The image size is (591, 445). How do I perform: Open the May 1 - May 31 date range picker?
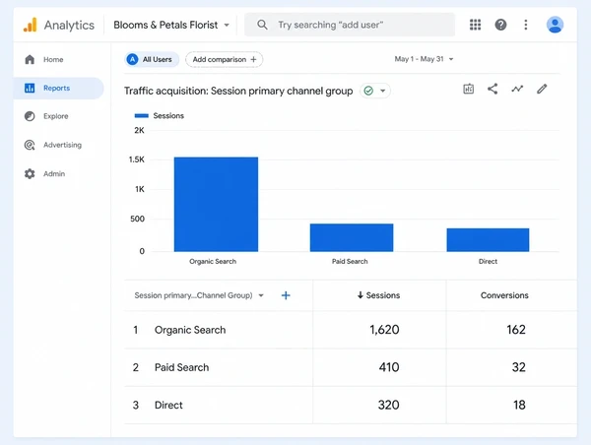[424, 59]
